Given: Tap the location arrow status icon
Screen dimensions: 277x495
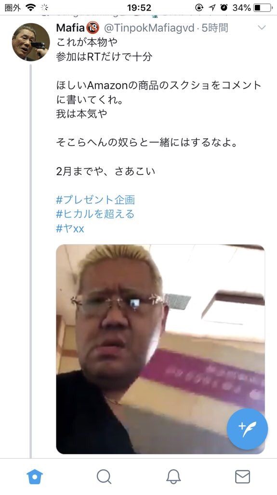Looking at the screenshot, I should tap(212, 7).
